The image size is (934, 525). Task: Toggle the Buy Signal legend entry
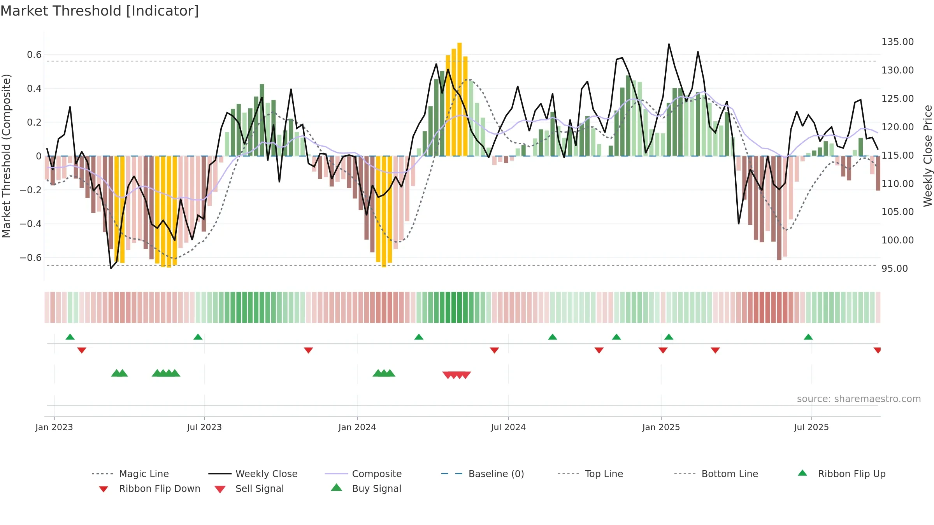tap(366, 488)
